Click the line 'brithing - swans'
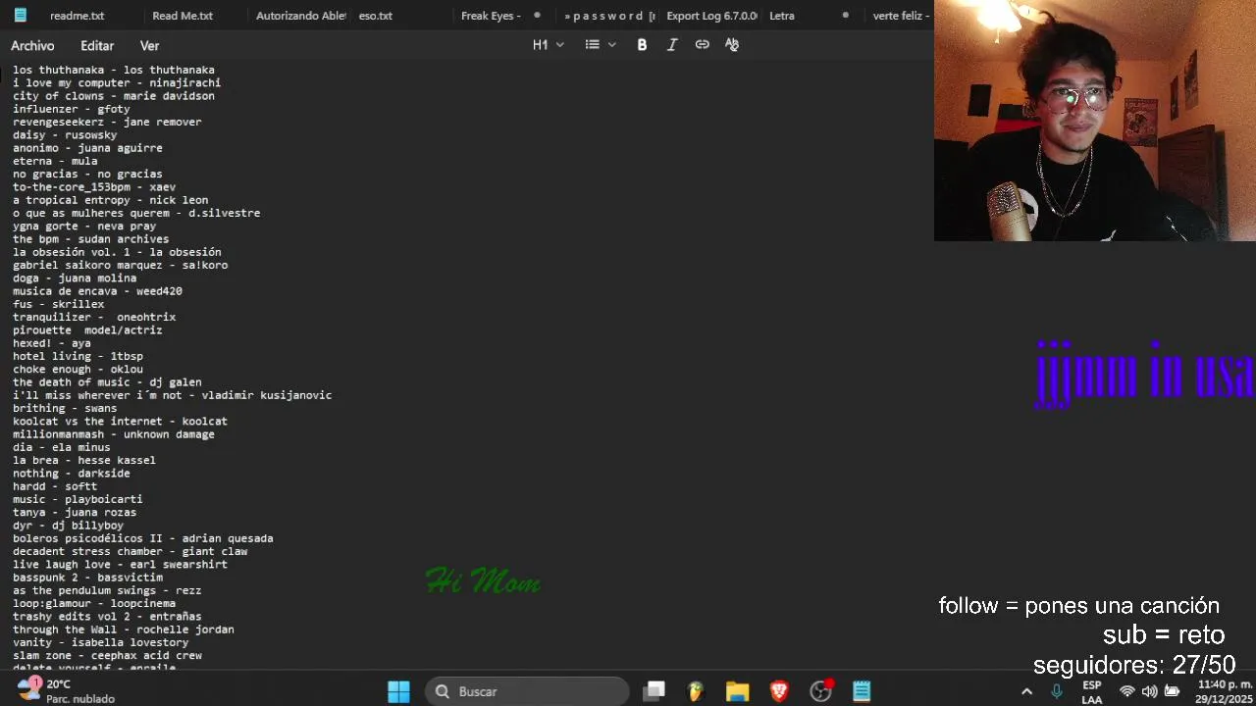 tap(65, 408)
